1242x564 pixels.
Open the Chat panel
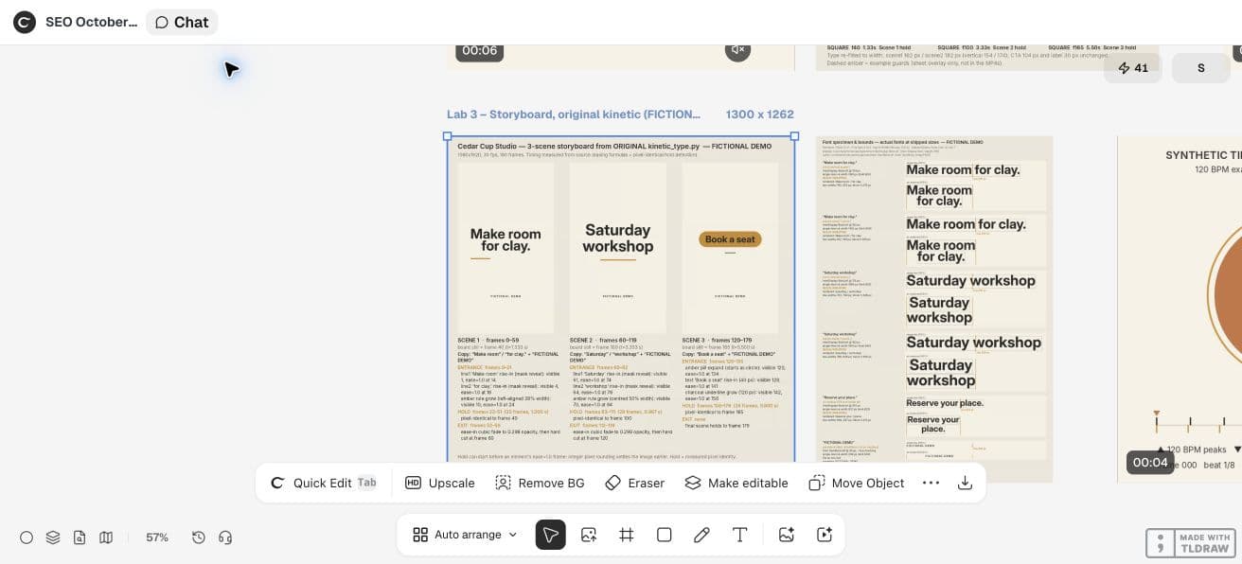tap(182, 22)
